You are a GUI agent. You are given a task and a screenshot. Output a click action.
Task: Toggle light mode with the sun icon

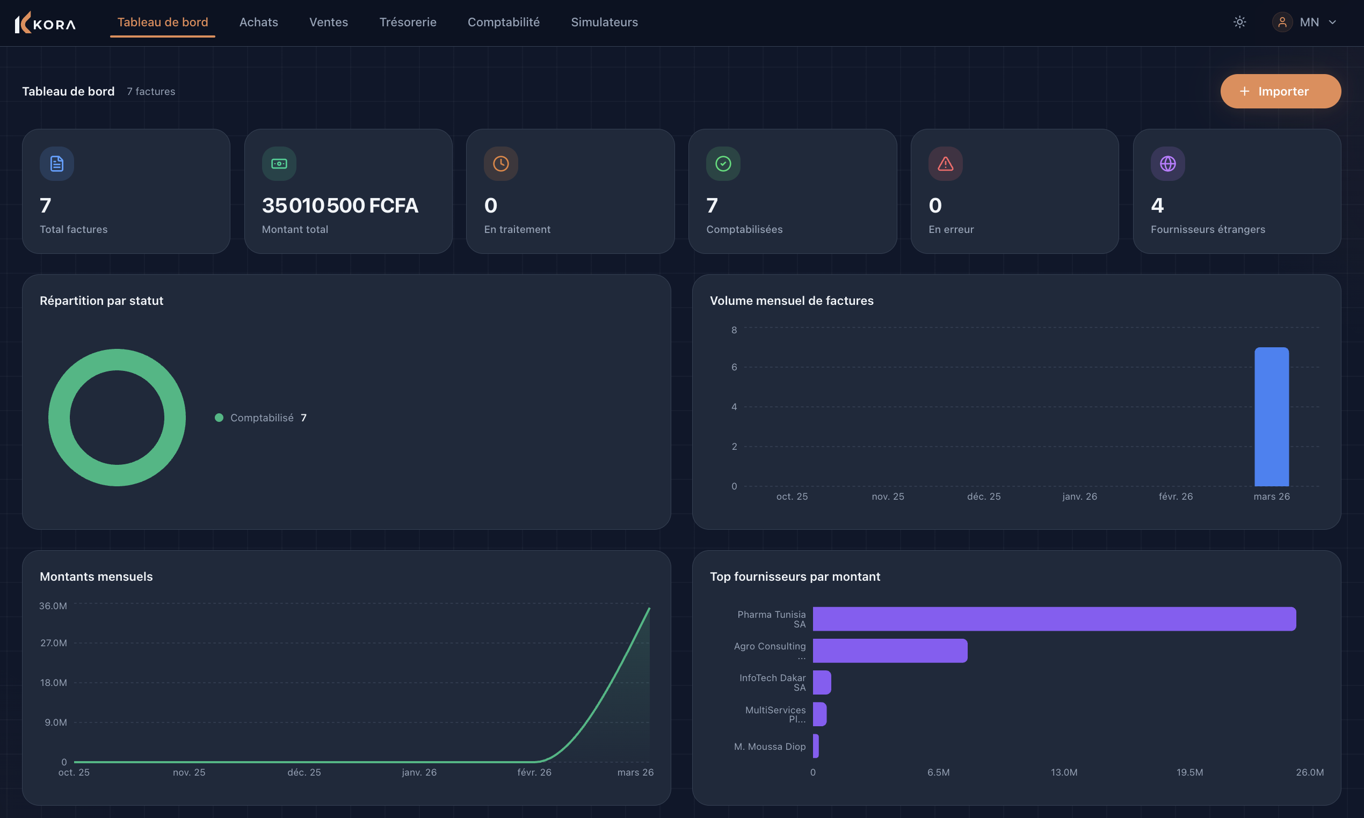pyautogui.click(x=1239, y=22)
